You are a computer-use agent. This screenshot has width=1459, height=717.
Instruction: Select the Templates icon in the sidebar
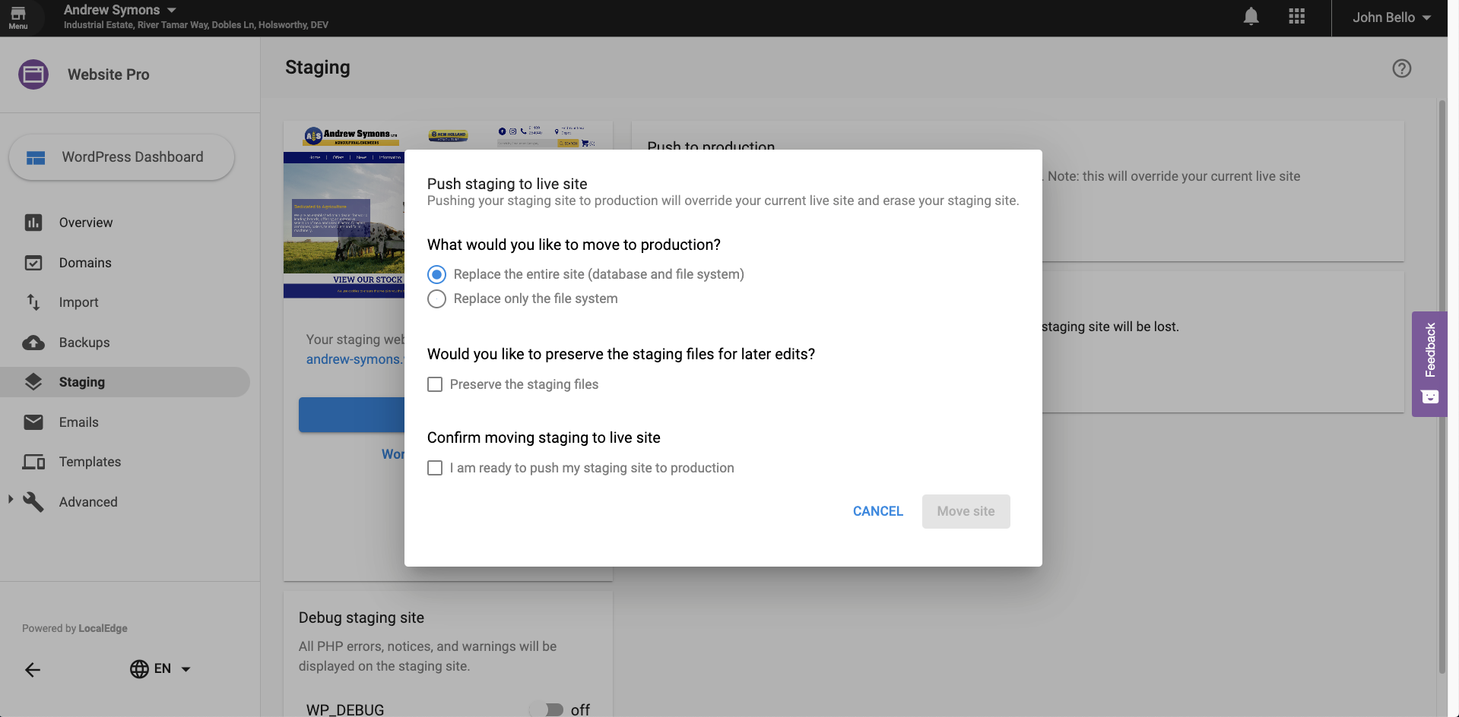tap(33, 461)
